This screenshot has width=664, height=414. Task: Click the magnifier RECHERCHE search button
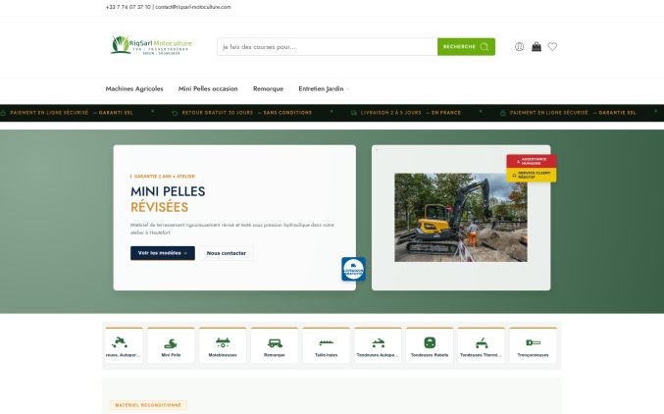click(466, 47)
